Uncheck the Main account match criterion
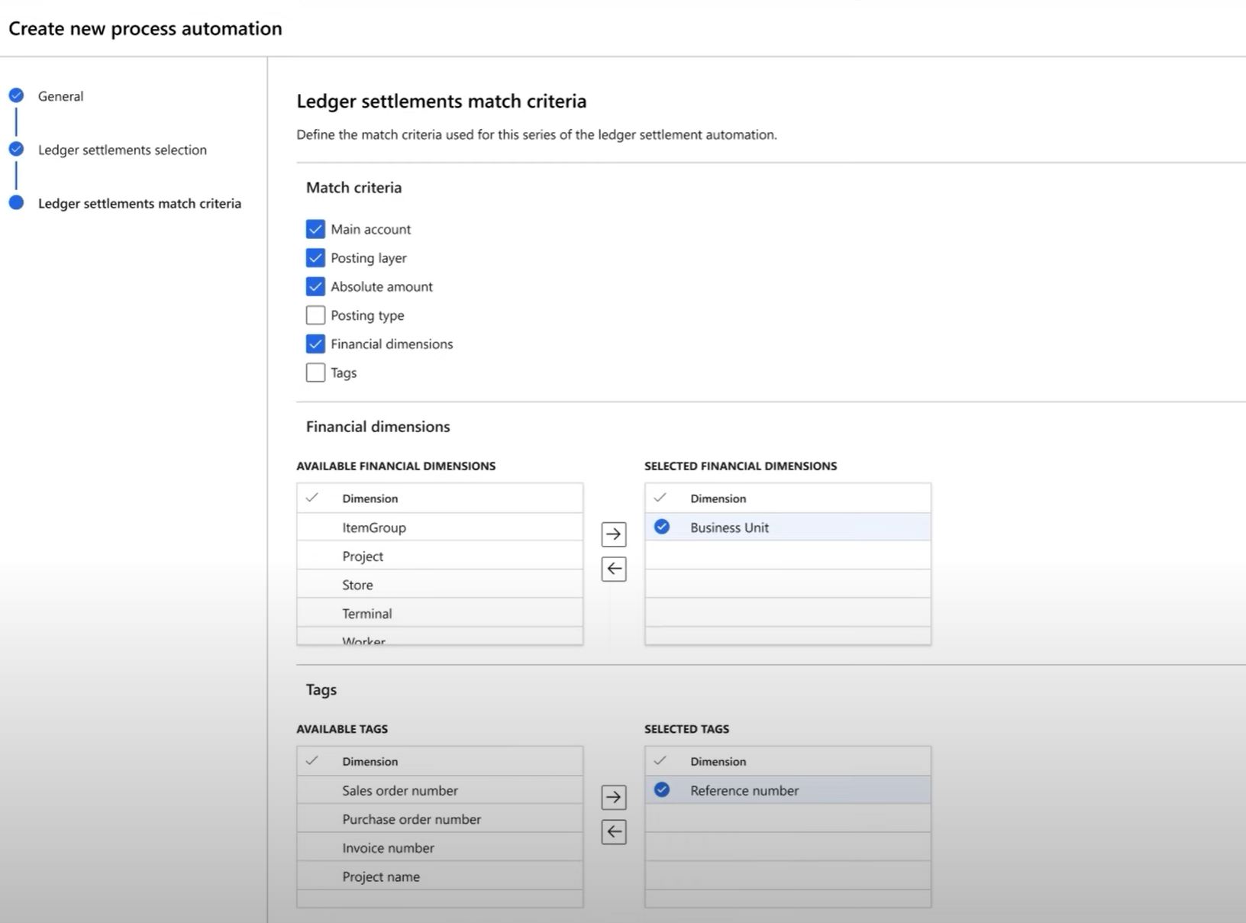Image resolution: width=1246 pixels, height=923 pixels. coord(315,228)
